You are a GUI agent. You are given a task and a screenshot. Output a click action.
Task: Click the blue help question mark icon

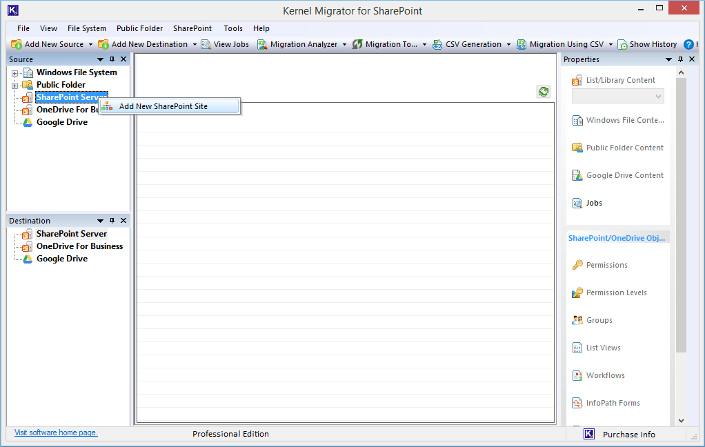tap(688, 44)
